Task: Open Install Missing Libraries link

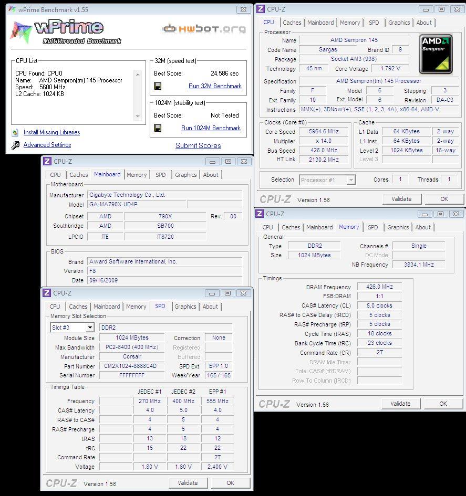Action: (x=51, y=132)
